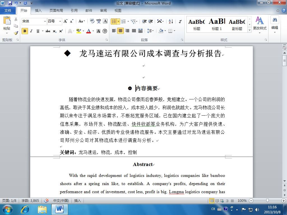Viewport: 287px width, 215px height.
Task: Increase paragraph indent
Action: pos(151,21)
